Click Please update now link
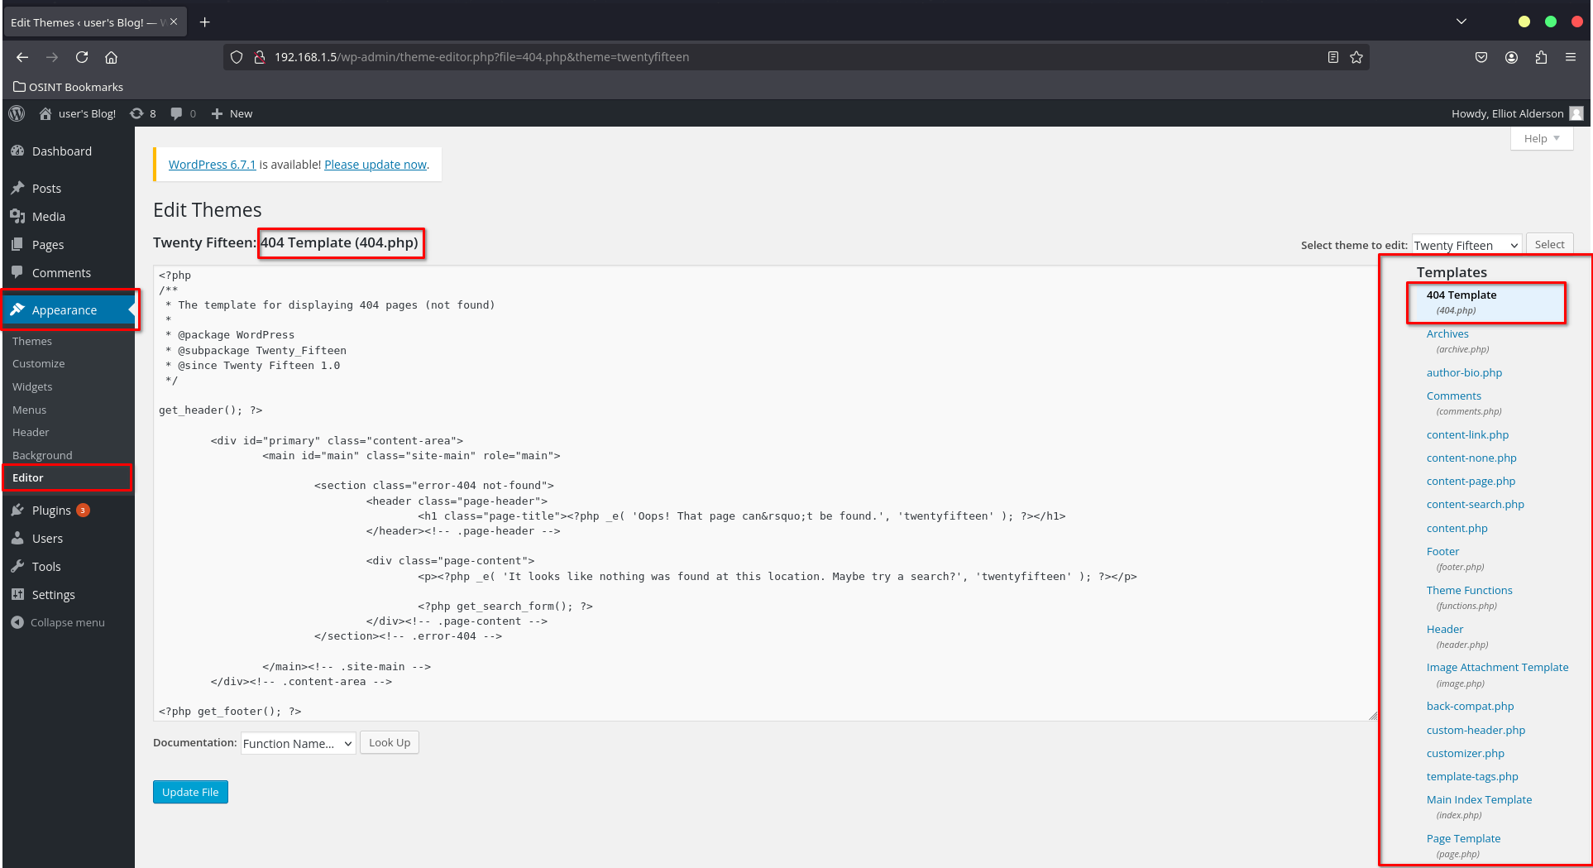 (376, 165)
